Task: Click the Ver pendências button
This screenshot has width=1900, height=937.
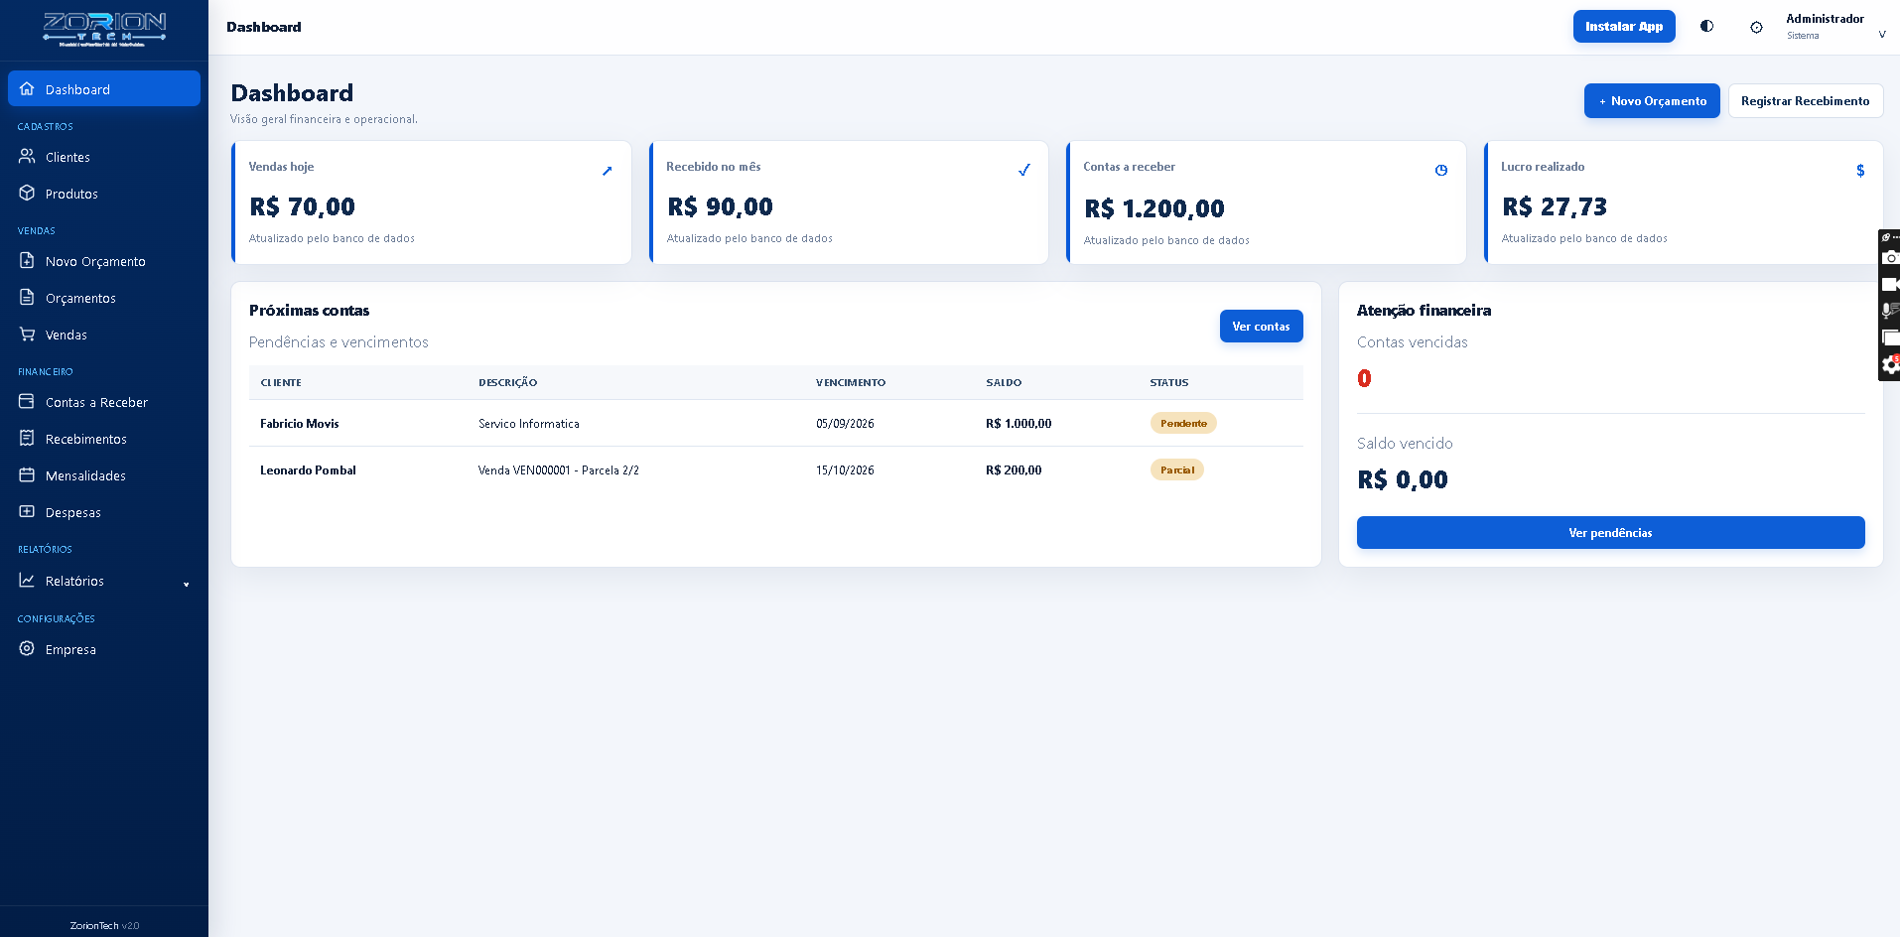Action: (1610, 533)
